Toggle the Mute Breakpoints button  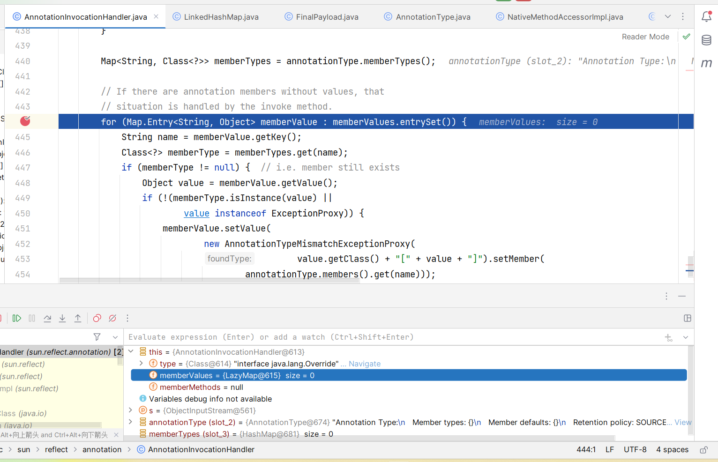[112, 318]
